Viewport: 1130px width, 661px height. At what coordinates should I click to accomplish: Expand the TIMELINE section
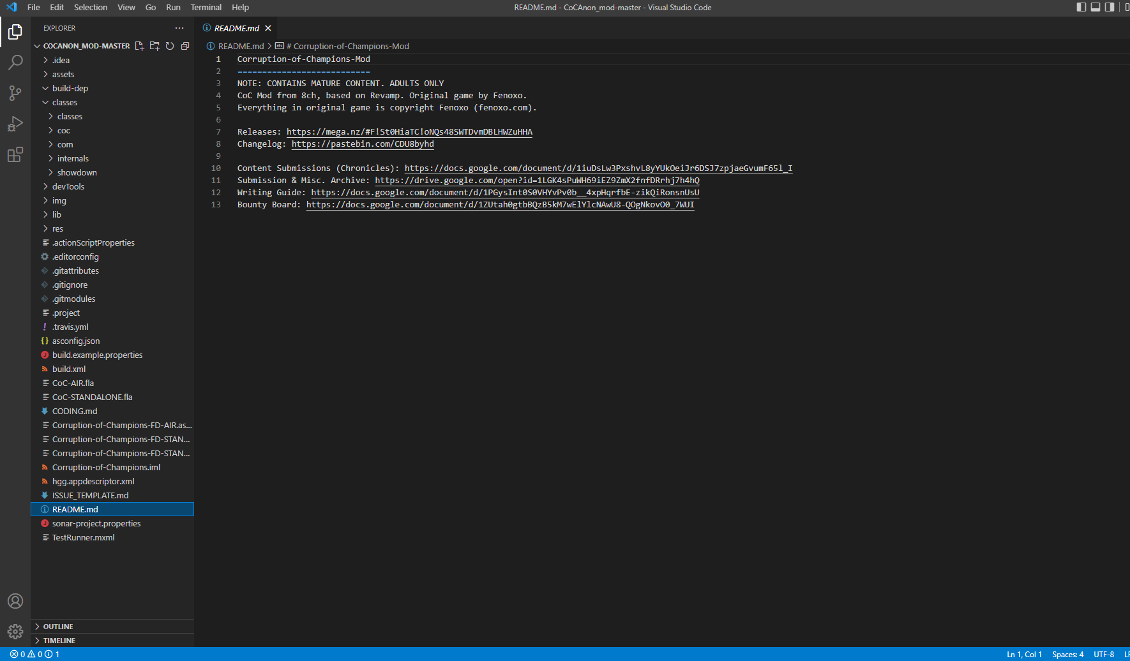tap(59, 641)
